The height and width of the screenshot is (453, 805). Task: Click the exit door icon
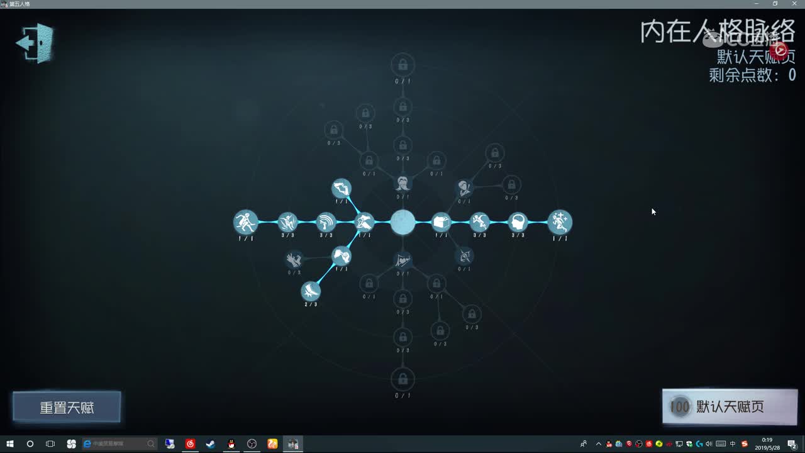35,43
